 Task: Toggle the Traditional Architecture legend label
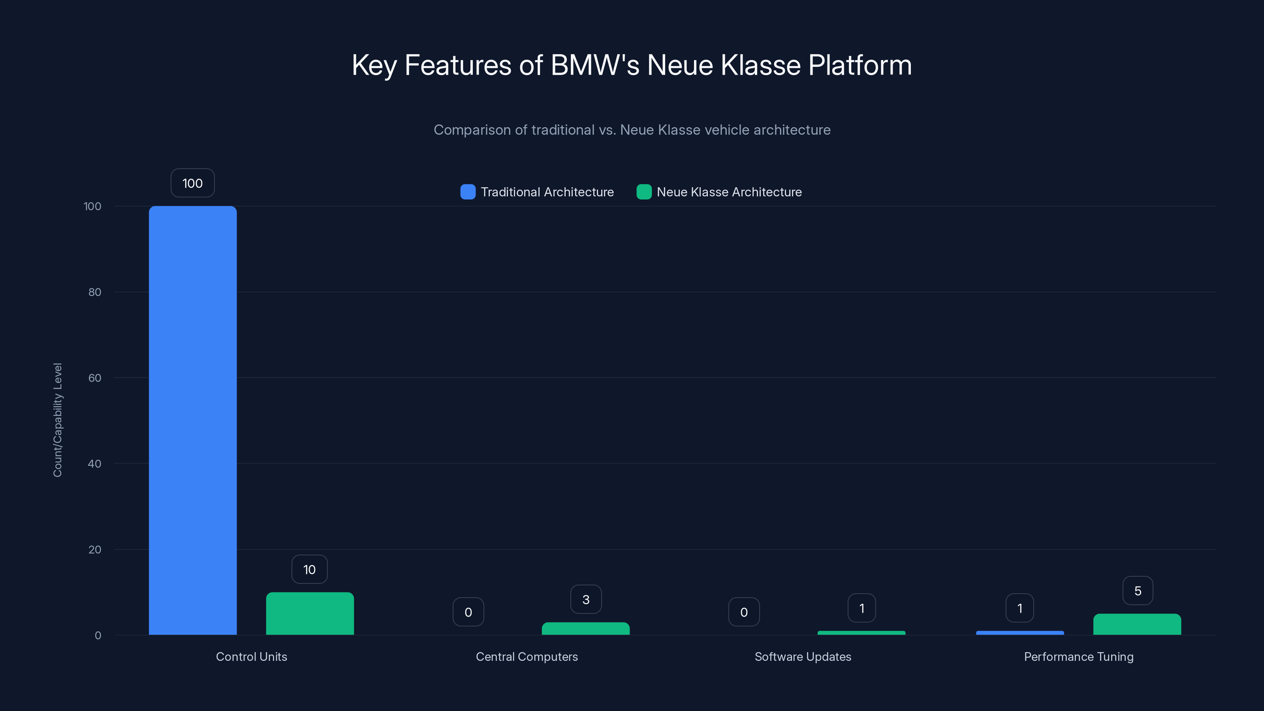(x=547, y=192)
